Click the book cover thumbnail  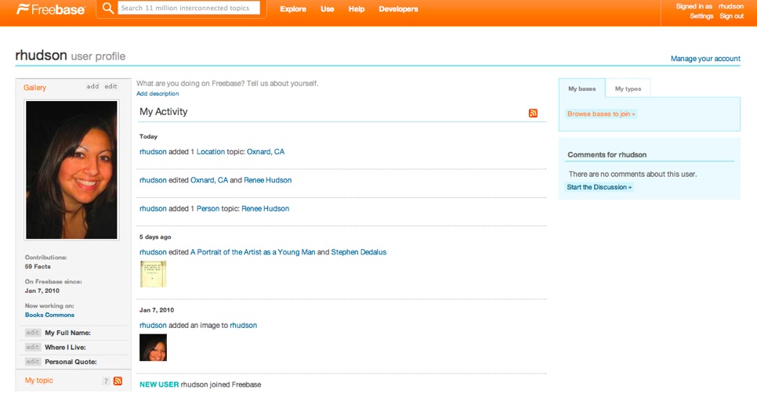pos(153,274)
